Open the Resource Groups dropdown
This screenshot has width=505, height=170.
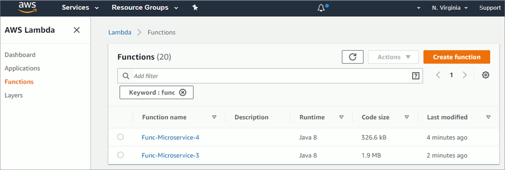click(145, 8)
